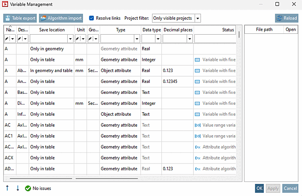This screenshot has width=302, height=196.
Task: Click the Name column filter pencil icon
Action: (7, 39)
